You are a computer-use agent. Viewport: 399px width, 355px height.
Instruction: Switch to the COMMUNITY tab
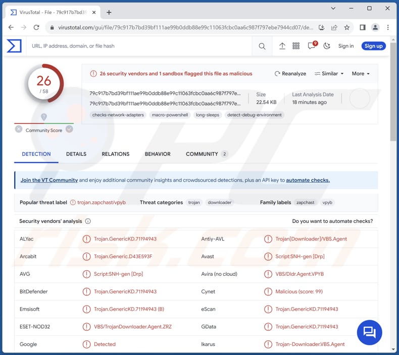[x=207, y=154]
